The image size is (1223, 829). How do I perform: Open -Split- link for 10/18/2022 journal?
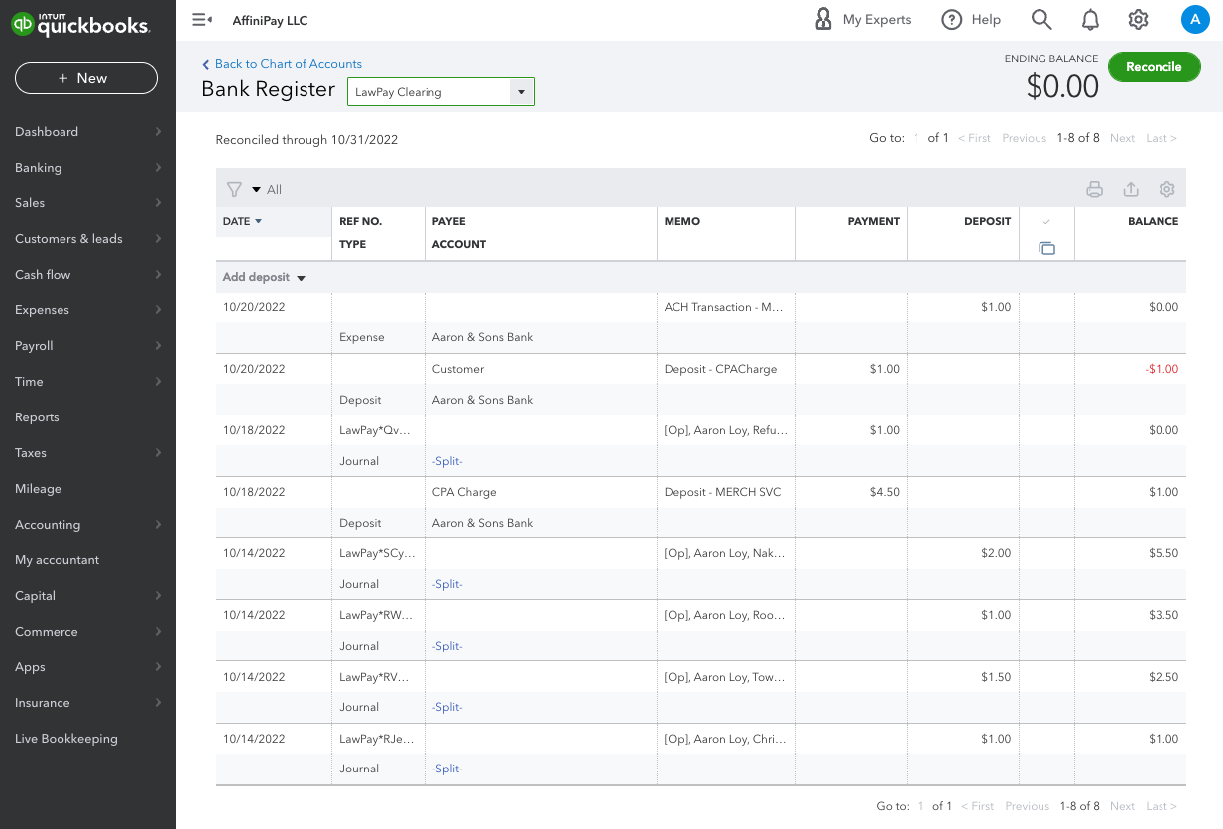[x=447, y=461]
